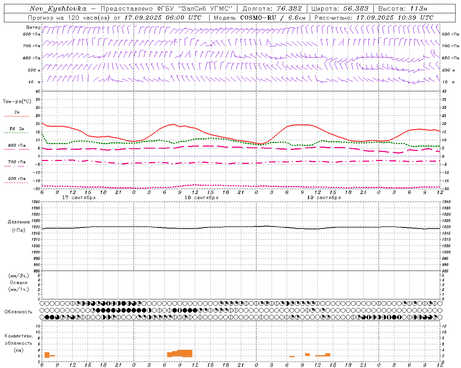
Task: Click the "Конвективн." convective cloud label
Action: pos(18,336)
